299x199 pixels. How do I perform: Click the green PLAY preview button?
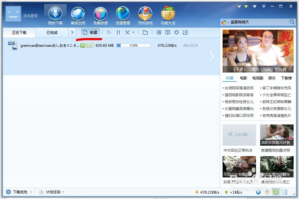87,46
